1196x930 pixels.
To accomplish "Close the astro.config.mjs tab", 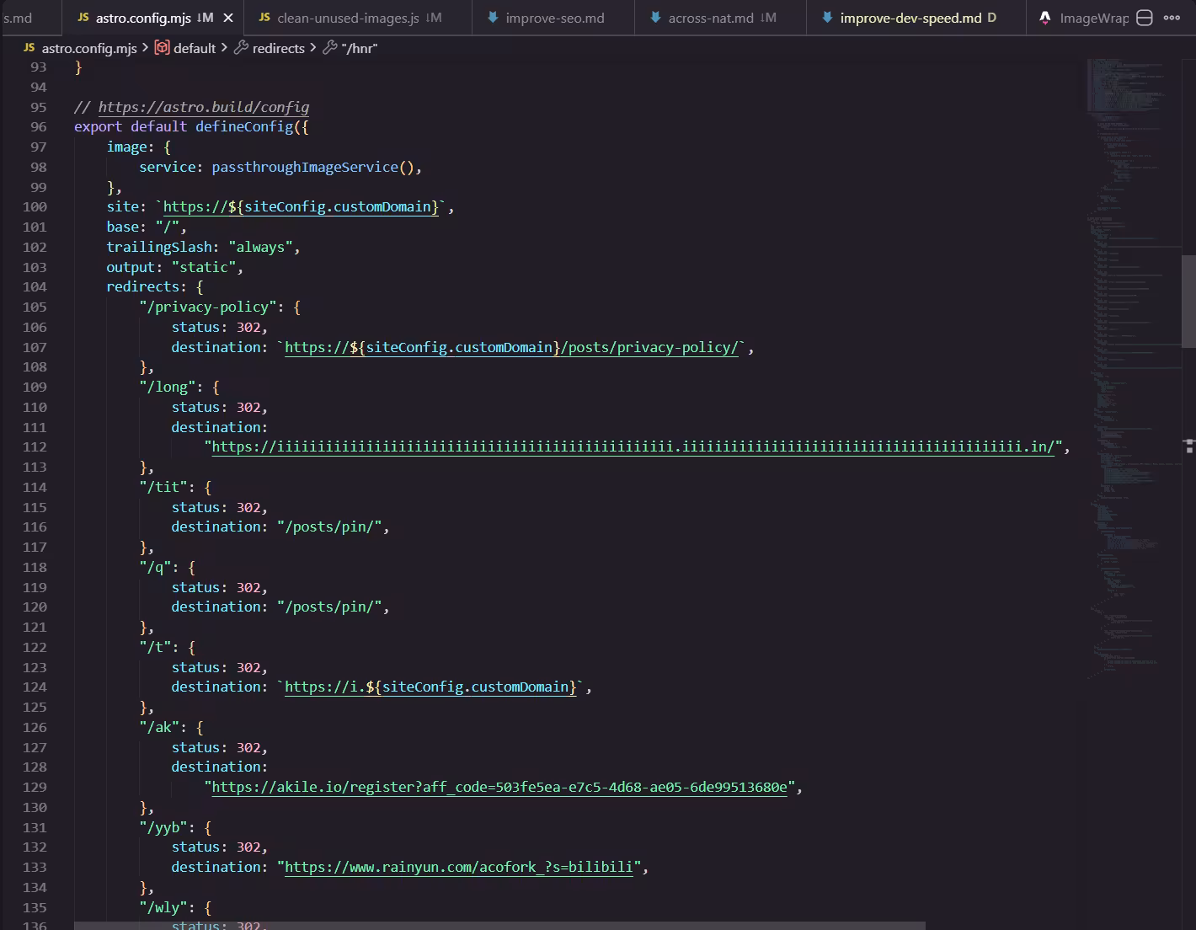I will coord(227,18).
